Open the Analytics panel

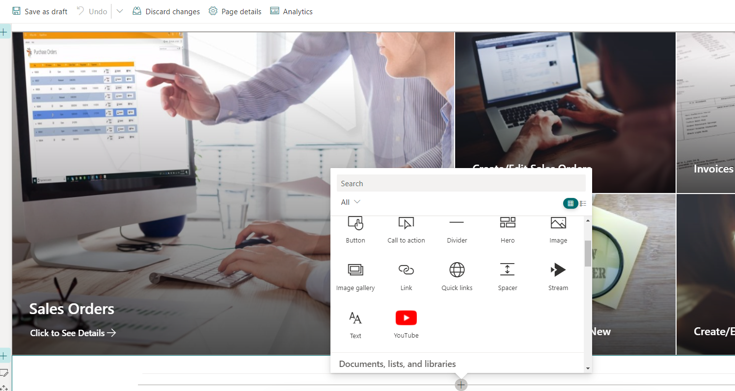[x=291, y=11]
